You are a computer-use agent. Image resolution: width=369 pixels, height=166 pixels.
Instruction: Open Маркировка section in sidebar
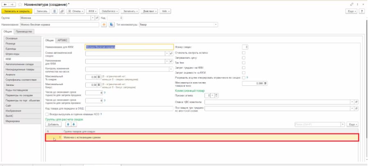(23, 121)
